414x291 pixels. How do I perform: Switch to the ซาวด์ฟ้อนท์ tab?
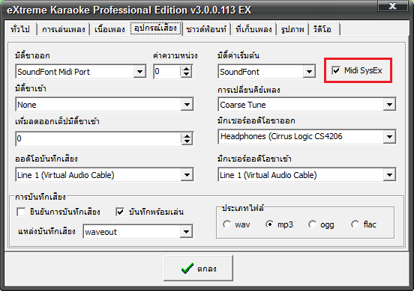click(x=206, y=29)
